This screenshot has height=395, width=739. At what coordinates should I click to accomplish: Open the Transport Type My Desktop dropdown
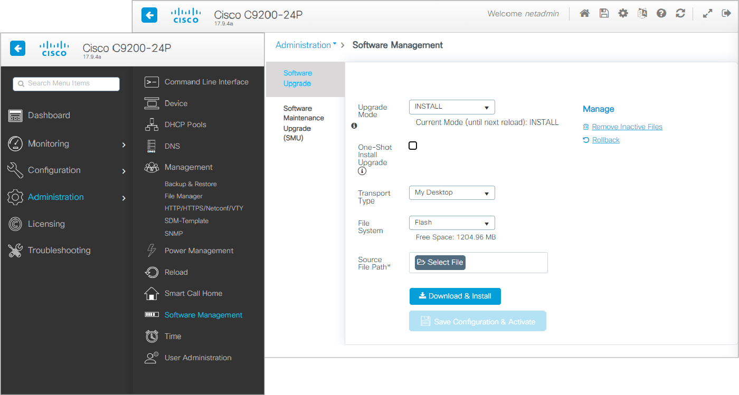(452, 193)
